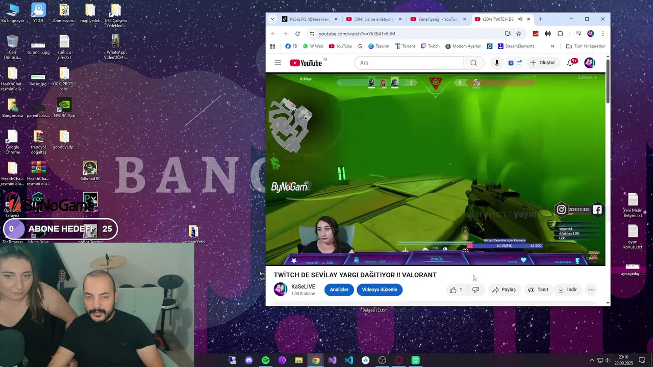Open Visual Studio Code from taskbar

pyautogui.click(x=349, y=360)
